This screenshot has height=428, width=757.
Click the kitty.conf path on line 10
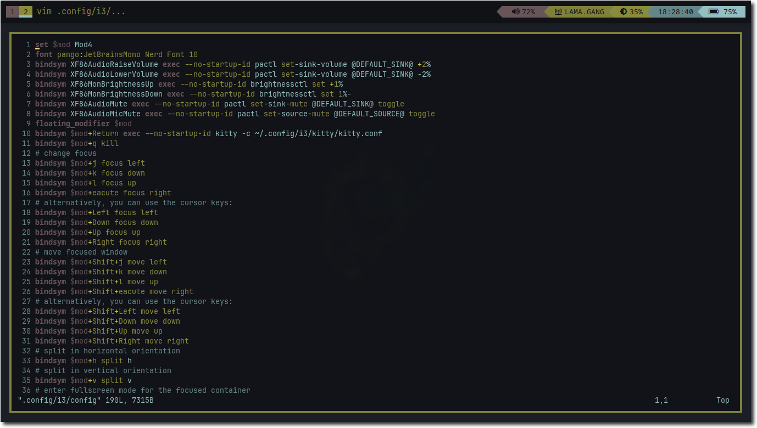pos(319,133)
